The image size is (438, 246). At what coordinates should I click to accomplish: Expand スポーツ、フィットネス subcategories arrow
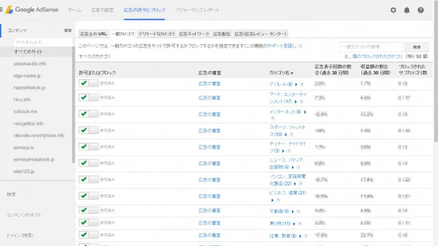coord(286,135)
